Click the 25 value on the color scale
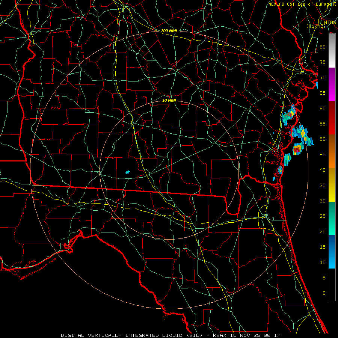The height and width of the screenshot is (338, 338). (323, 216)
